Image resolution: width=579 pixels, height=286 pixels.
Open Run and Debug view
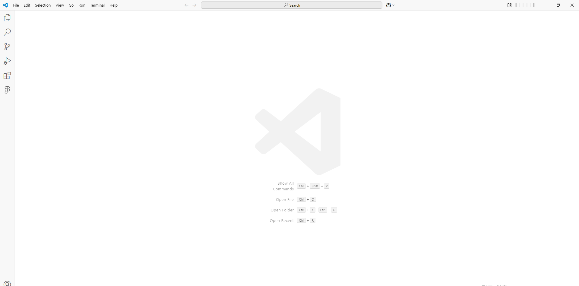pyautogui.click(x=7, y=61)
